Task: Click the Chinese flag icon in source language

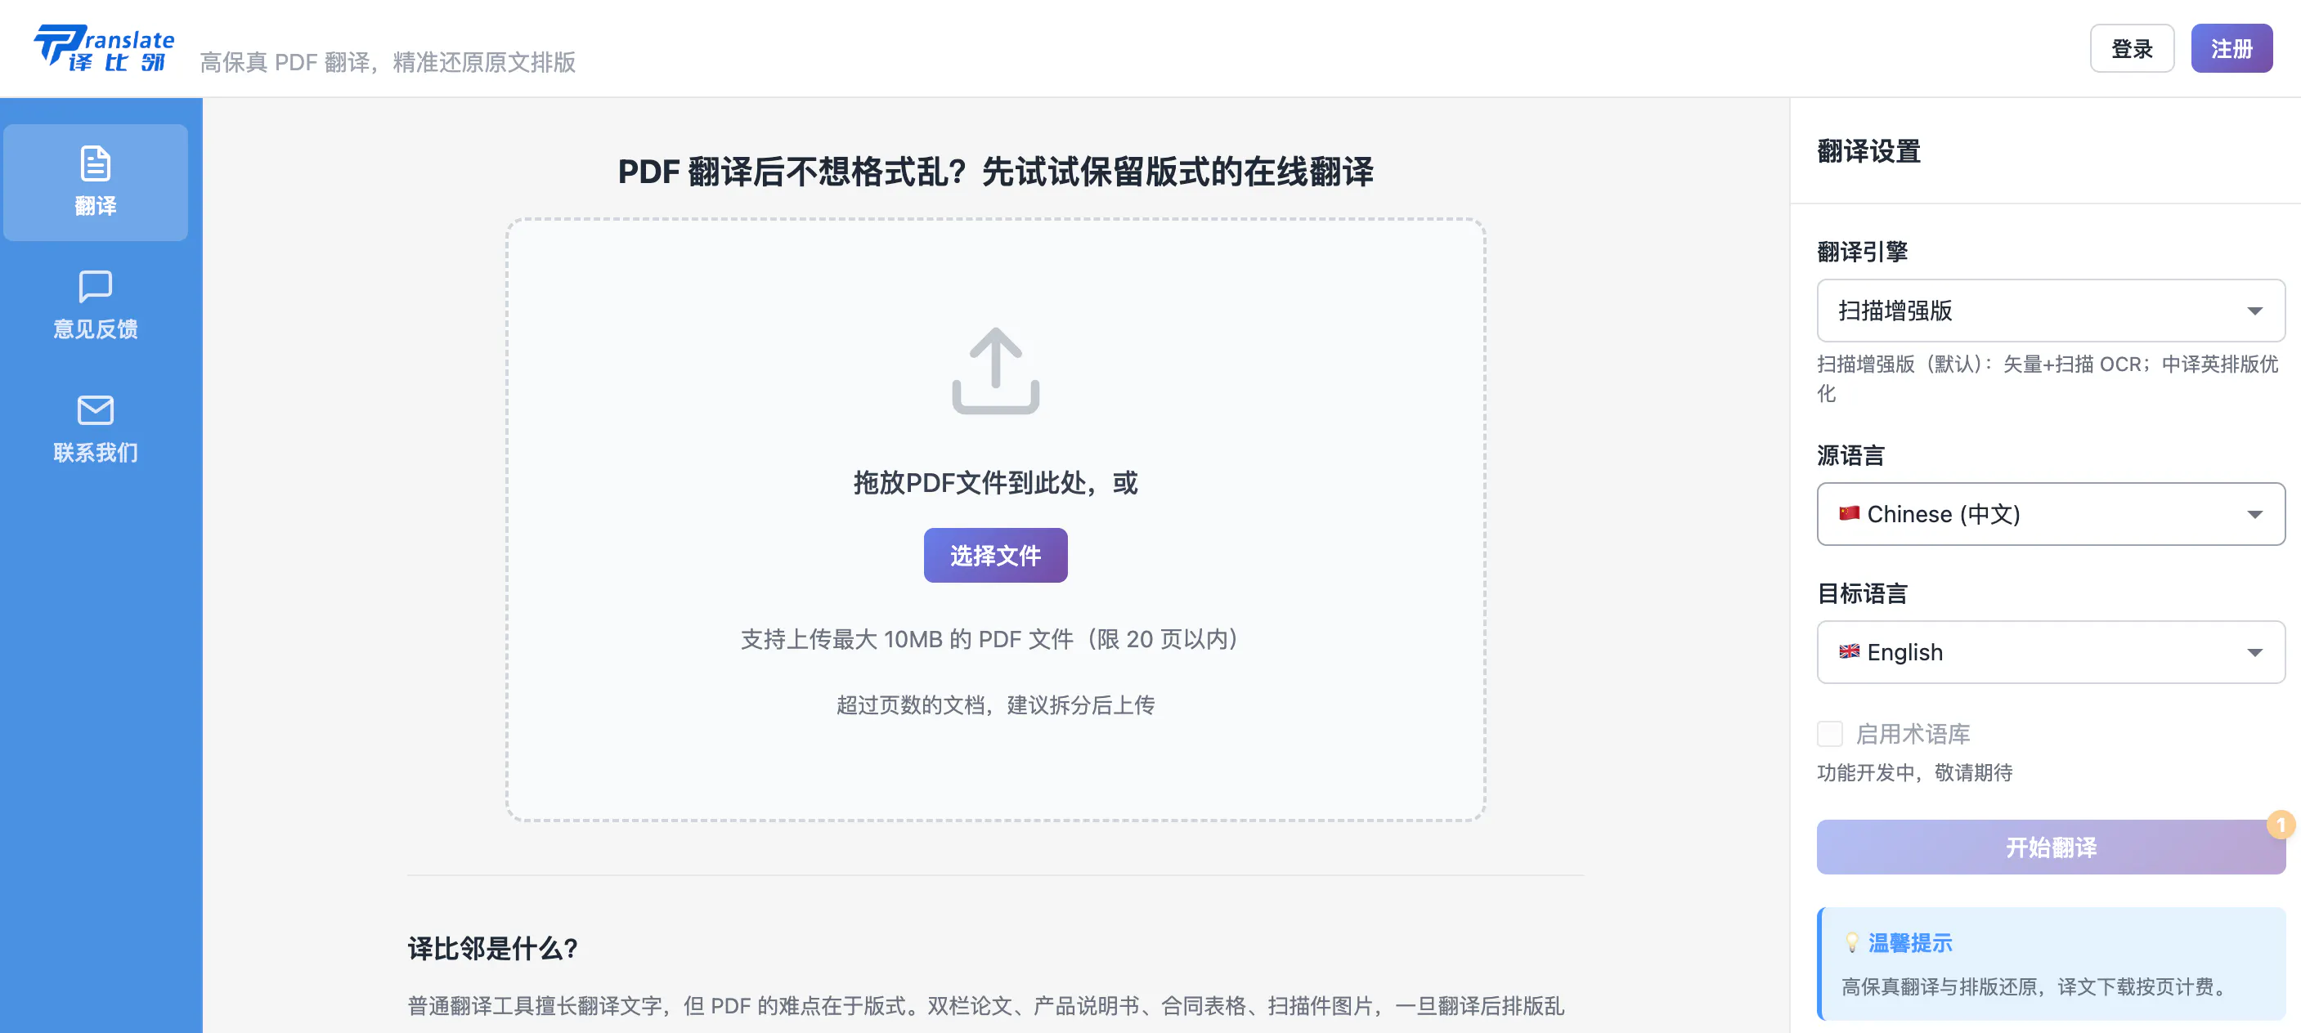Action: click(x=1849, y=513)
